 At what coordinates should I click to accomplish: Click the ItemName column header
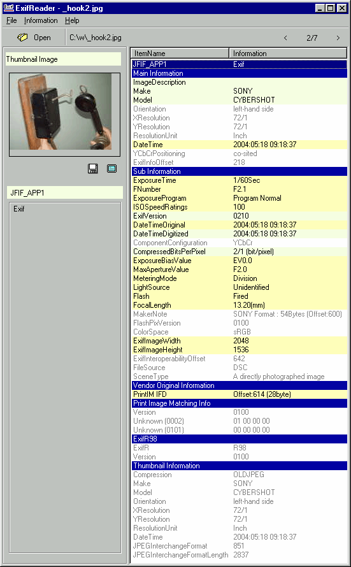pyautogui.click(x=180, y=53)
